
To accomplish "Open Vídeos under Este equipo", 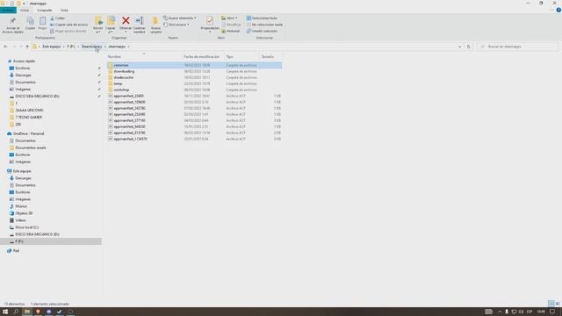I will (20, 220).
